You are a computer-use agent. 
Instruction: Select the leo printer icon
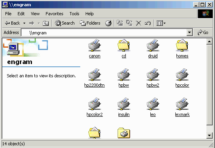153,104
